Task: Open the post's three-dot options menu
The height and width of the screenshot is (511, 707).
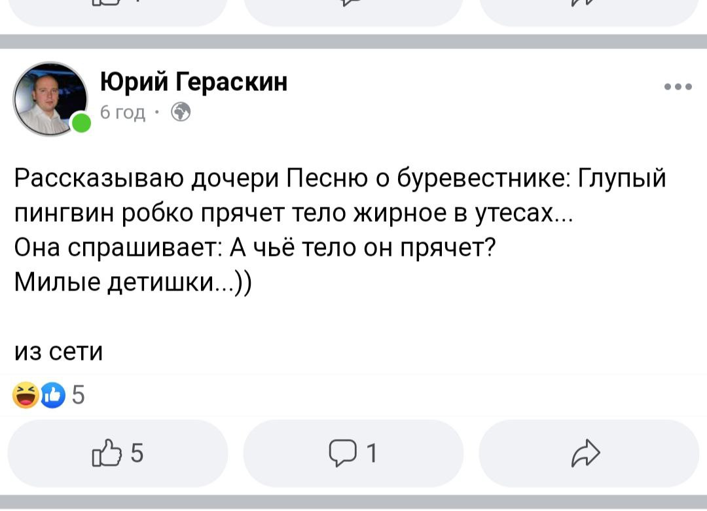Action: pyautogui.click(x=678, y=86)
